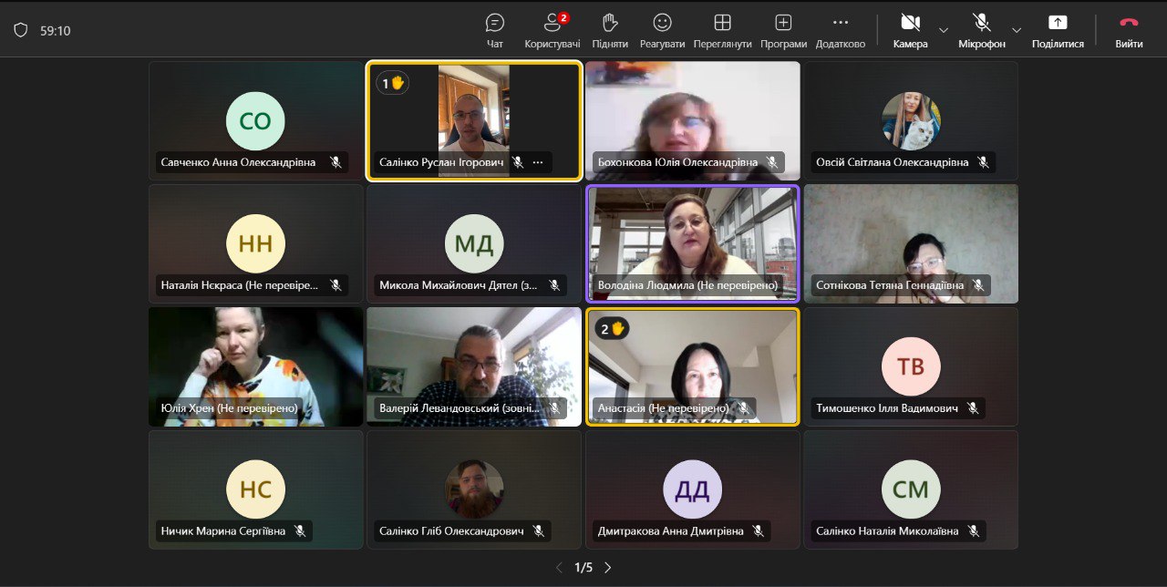This screenshot has width=1167, height=587.
Task: Turn on the Камера
Action: point(909,29)
